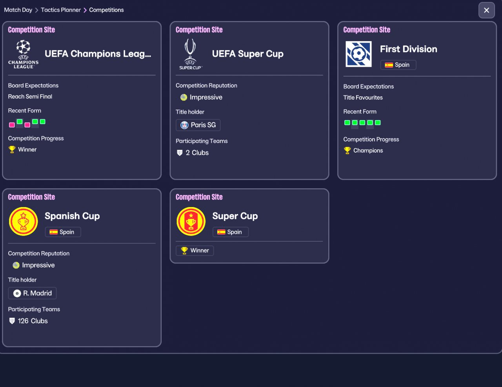The image size is (502, 387).
Task: Open the Super Cup competition title
Action: point(235,216)
